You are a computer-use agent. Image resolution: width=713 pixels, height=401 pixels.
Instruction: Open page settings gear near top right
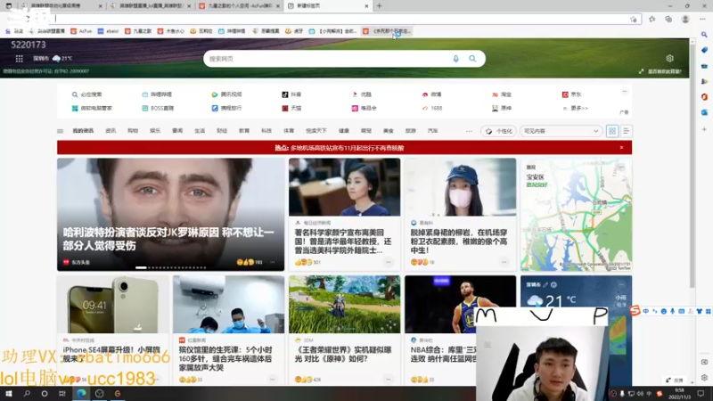[x=669, y=58]
